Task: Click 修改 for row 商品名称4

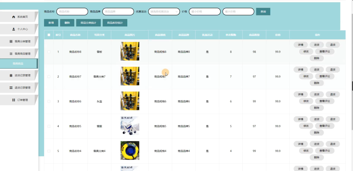Action: pos(306,151)
